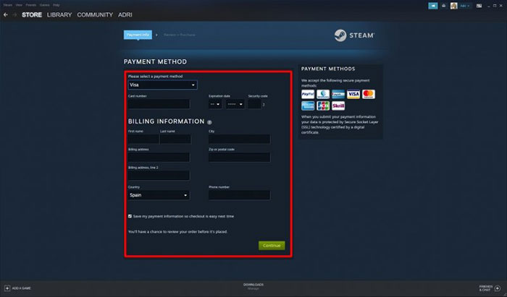The height and width of the screenshot is (297, 507).
Task: Open the expiration month dropdown
Action: point(215,104)
